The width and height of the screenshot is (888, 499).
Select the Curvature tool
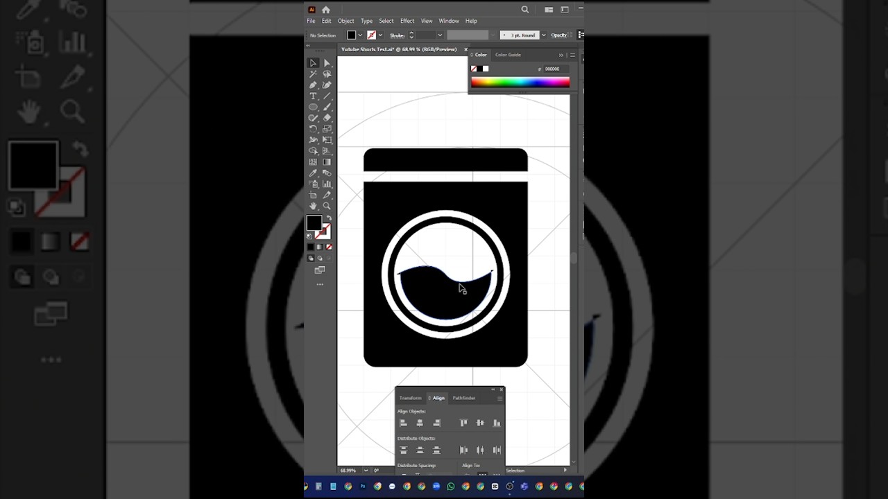click(327, 85)
